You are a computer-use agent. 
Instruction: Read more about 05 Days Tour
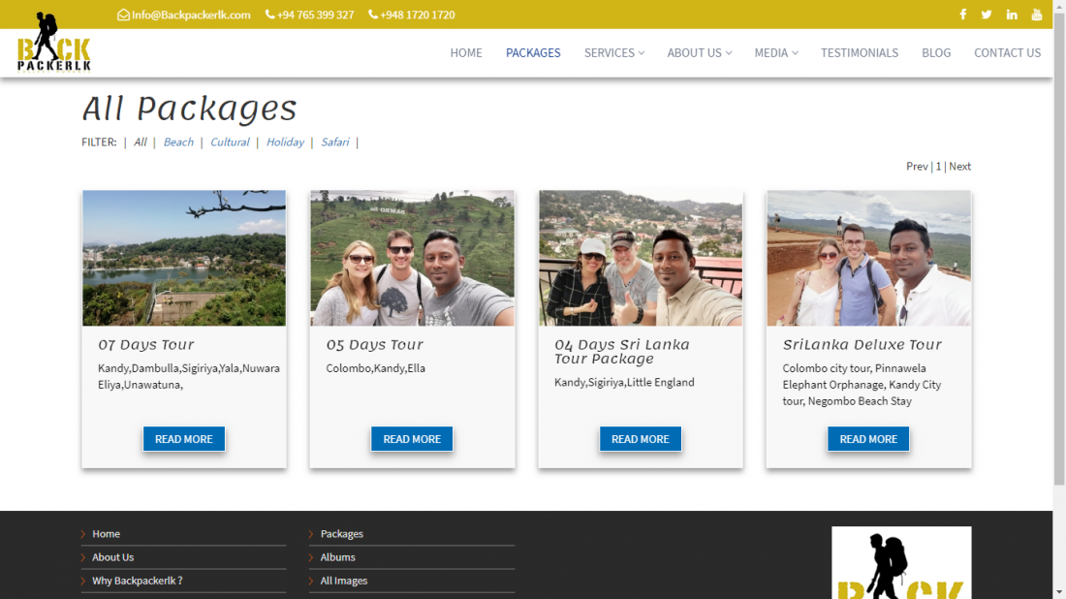click(412, 439)
